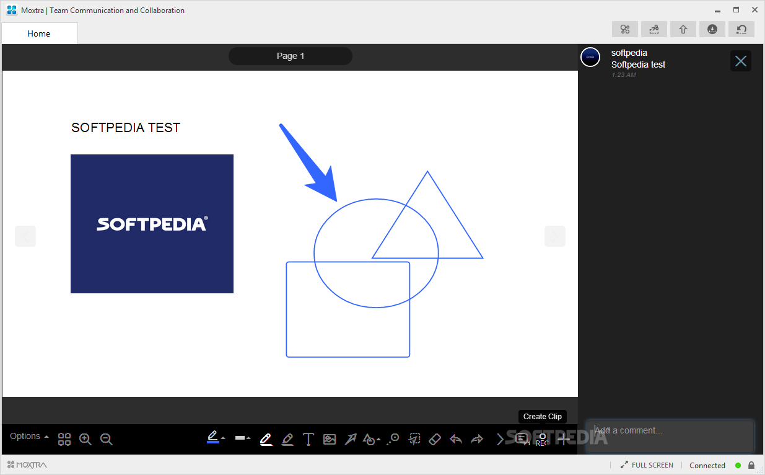This screenshot has width=765, height=475.
Task: Choose the dashed selection tool
Action: [414, 439]
